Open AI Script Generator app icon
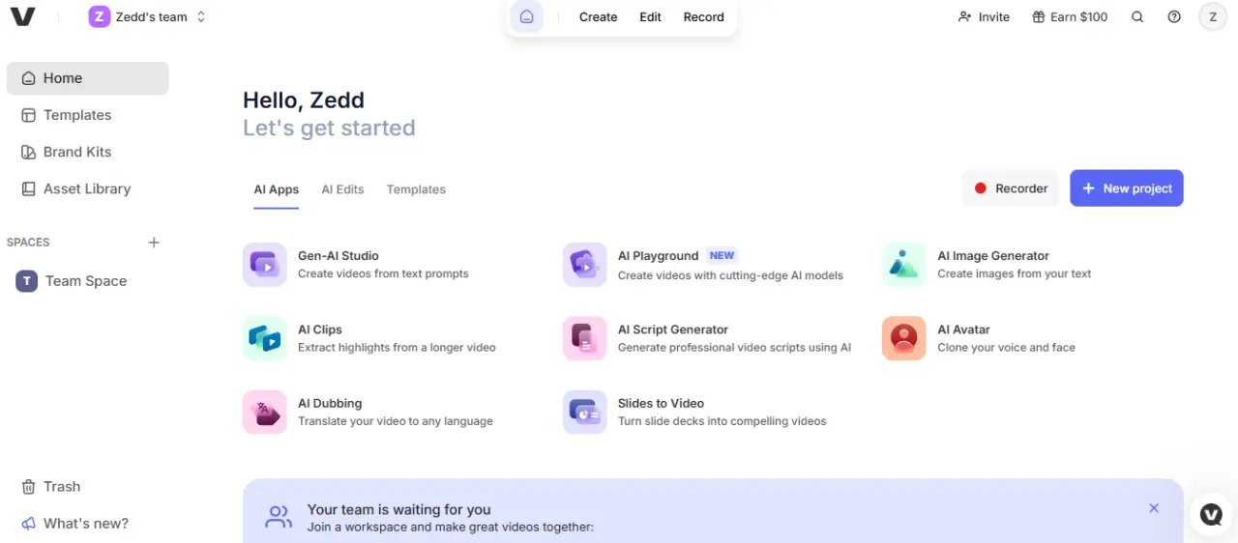 tap(585, 338)
